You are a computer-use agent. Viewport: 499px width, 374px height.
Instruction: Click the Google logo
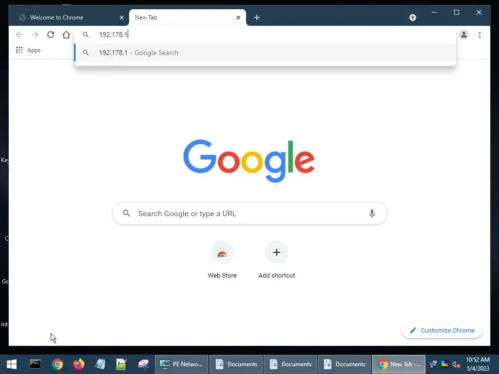[249, 161]
